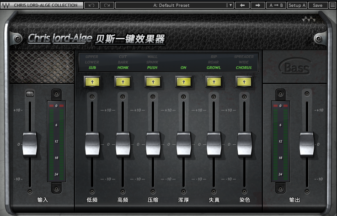Select HONK mode label in display
This screenshot has width=337, height=216.
123,68
